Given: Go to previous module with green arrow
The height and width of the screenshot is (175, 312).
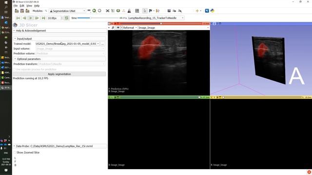Looking at the screenshot, I should [x=94, y=11].
